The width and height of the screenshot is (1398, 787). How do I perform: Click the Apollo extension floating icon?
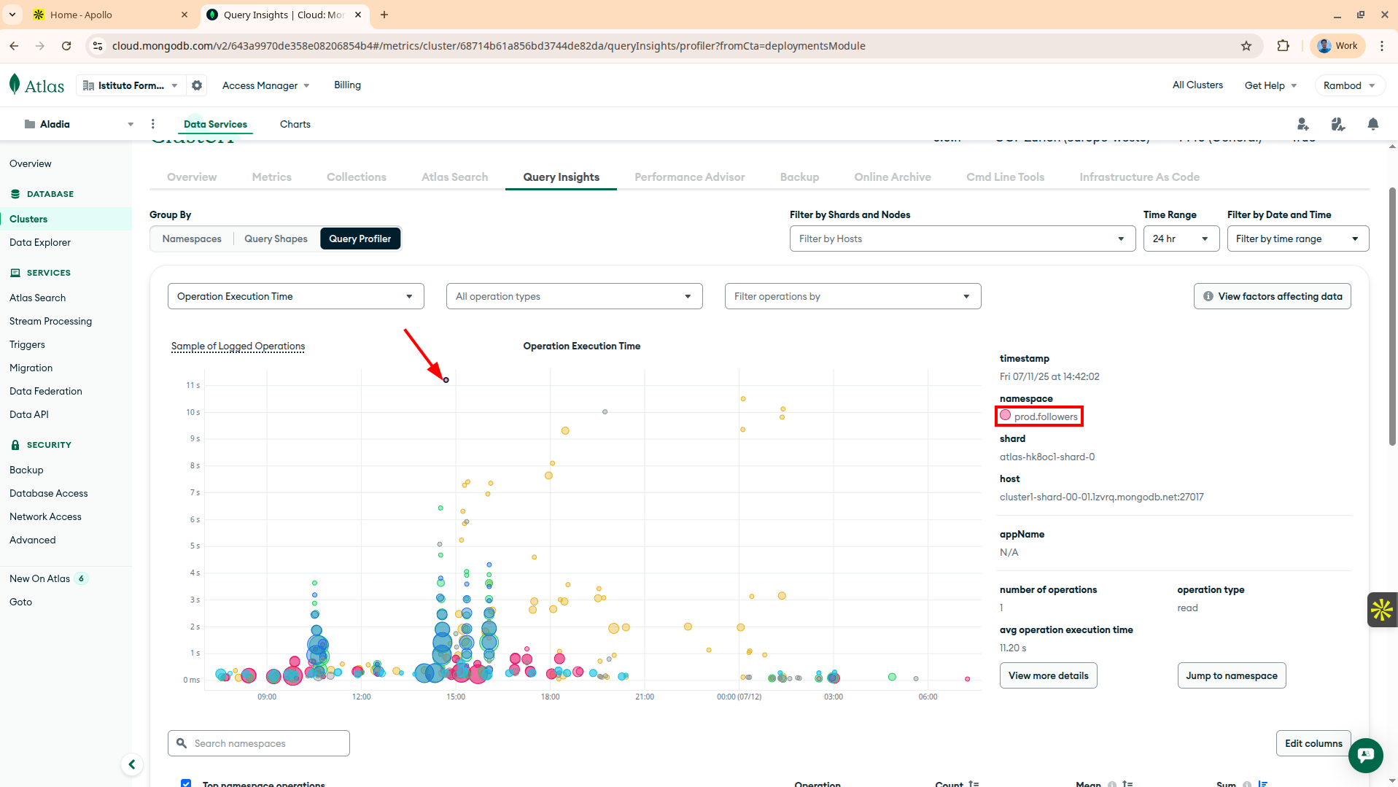(x=1382, y=610)
